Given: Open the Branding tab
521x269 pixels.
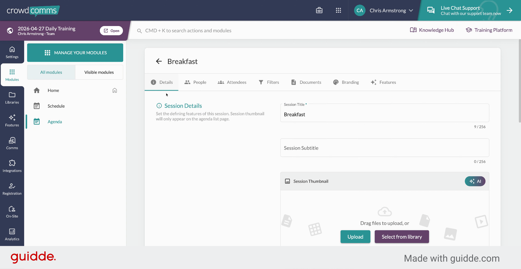Looking at the screenshot, I should (x=346, y=82).
